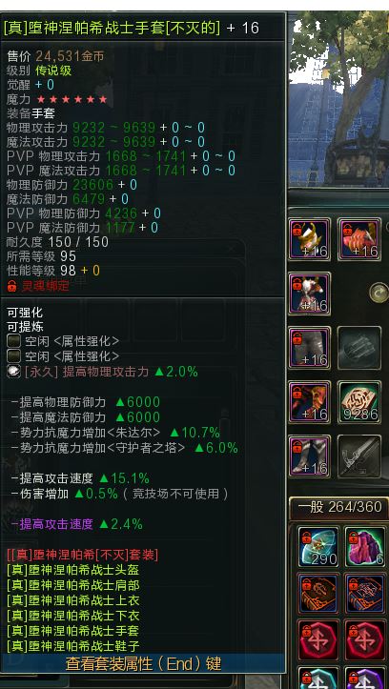Select the scroll item showing 9286

point(359,402)
